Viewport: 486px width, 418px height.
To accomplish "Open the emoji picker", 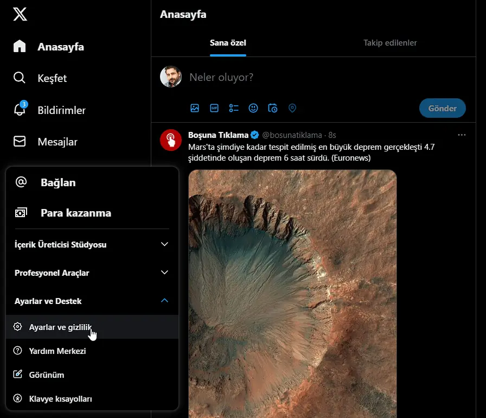I will pyautogui.click(x=253, y=108).
